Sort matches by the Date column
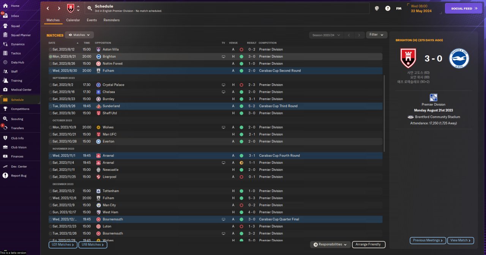Screen dimensions: 486x255 coord(52,43)
